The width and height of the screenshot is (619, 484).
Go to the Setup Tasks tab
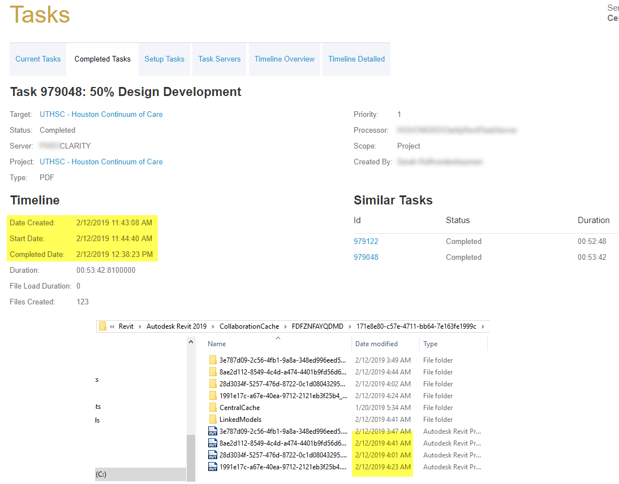coord(164,59)
